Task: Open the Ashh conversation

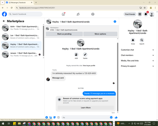Action: (21, 28)
